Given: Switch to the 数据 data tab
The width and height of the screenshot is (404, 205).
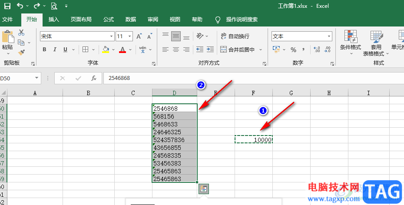Looking at the screenshot, I should (131, 19).
